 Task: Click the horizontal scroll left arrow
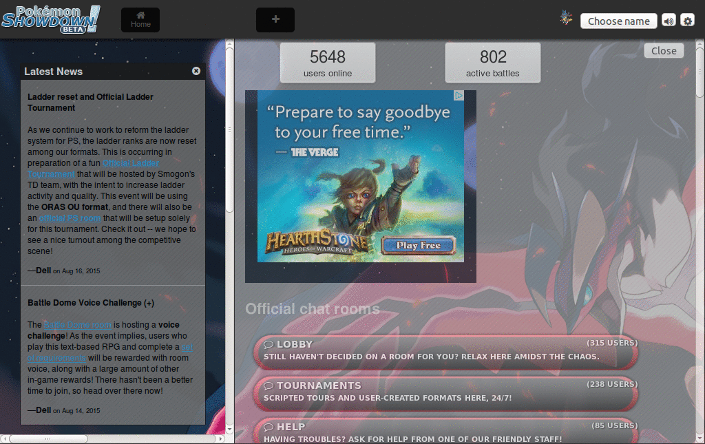4,438
